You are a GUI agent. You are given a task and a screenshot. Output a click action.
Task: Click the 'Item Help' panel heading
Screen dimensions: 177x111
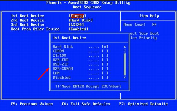pyautogui.click(x=149, y=16)
